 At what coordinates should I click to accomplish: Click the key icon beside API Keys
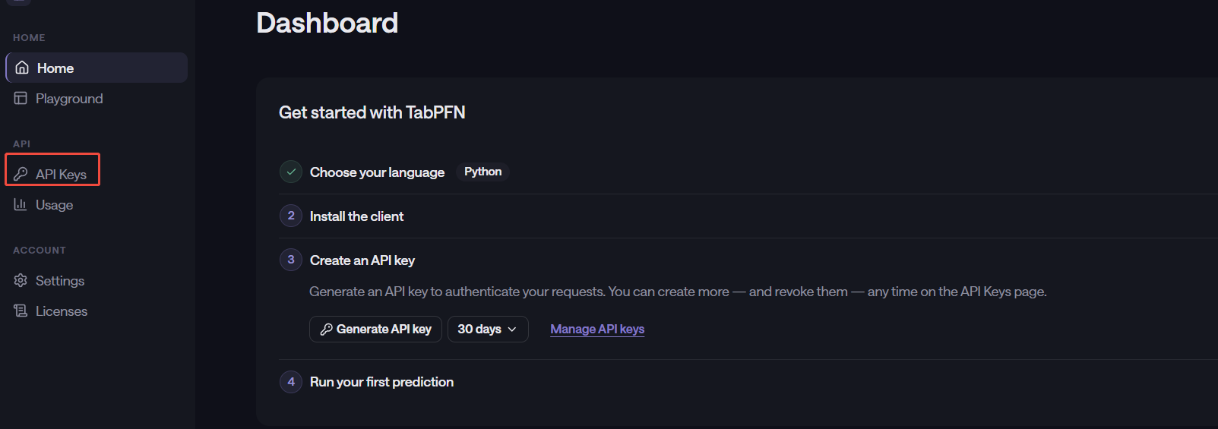click(21, 174)
